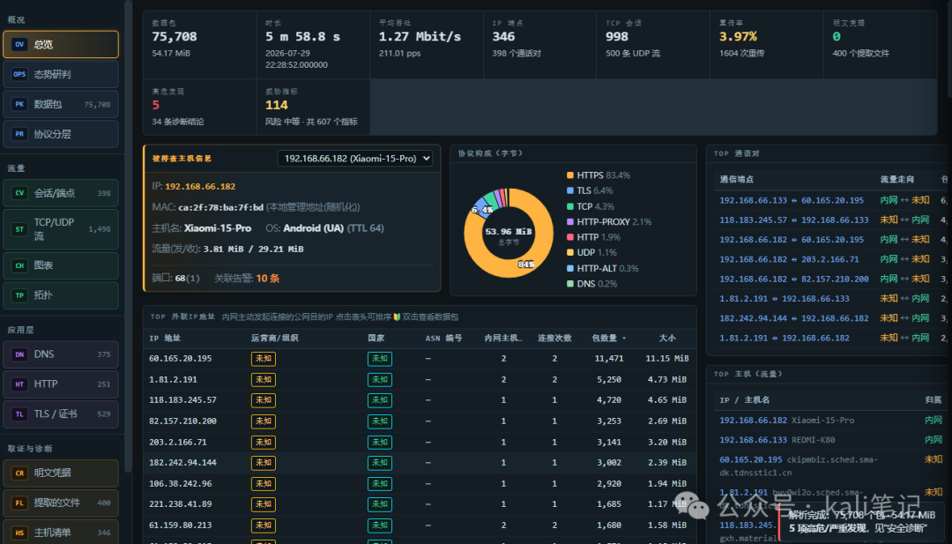This screenshot has height=544, width=952.
Task: Select the 118.183.245.57 row in external IP table
Action: pos(420,400)
